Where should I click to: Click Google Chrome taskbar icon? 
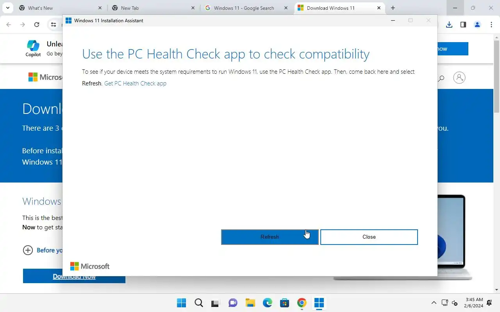[x=302, y=303]
